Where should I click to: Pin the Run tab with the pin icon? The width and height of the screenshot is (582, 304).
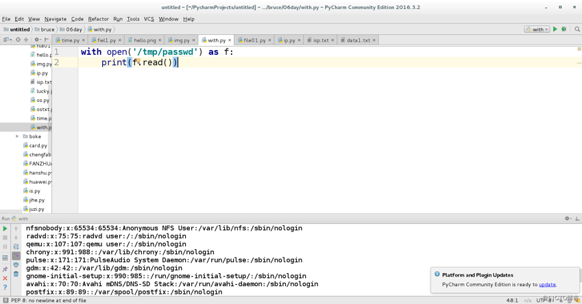(x=5, y=269)
